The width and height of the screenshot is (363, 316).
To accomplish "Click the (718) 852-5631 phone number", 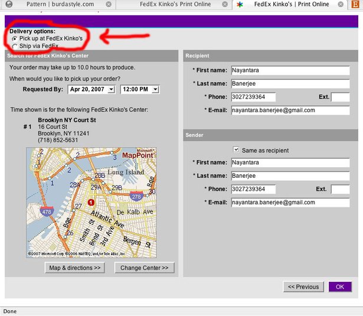I will [58, 140].
